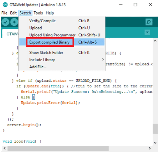Open the tab options dropdown arrow
Screen dimensions: 162x158
click(x=147, y=32)
